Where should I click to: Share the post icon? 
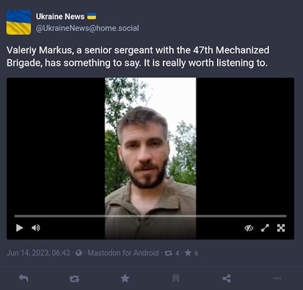227,279
